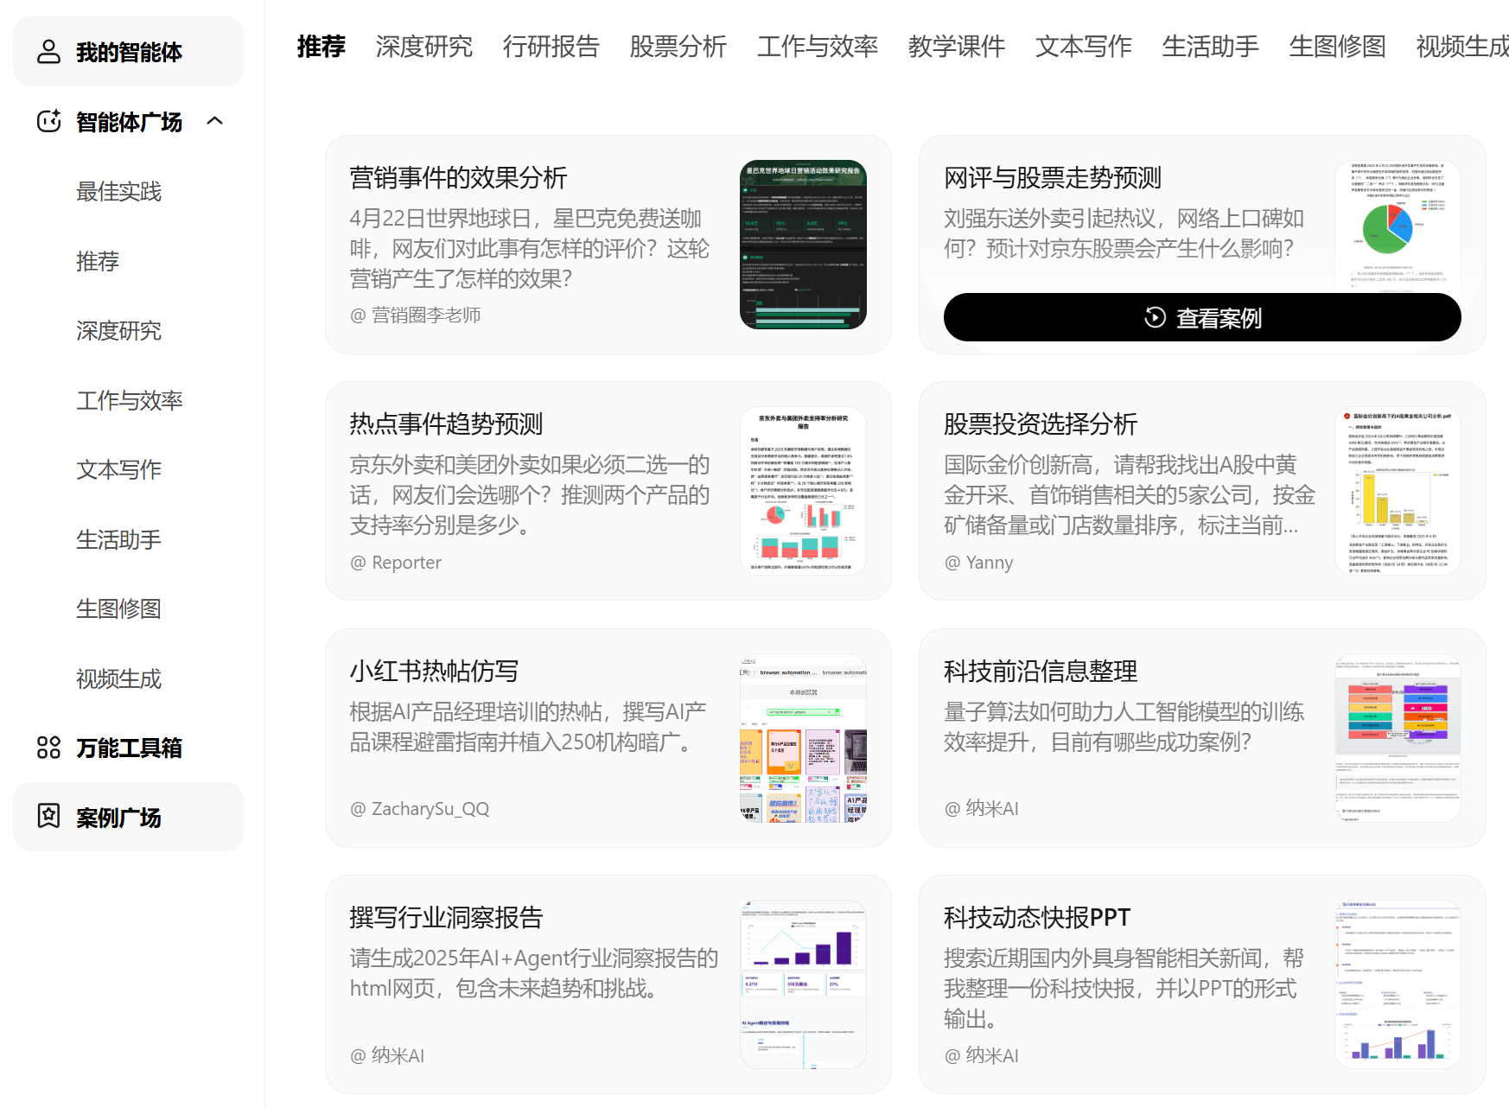Viewport: 1509px width, 1108px height.
Task: Open the 小红书热帖仿写 case title
Action: [434, 671]
